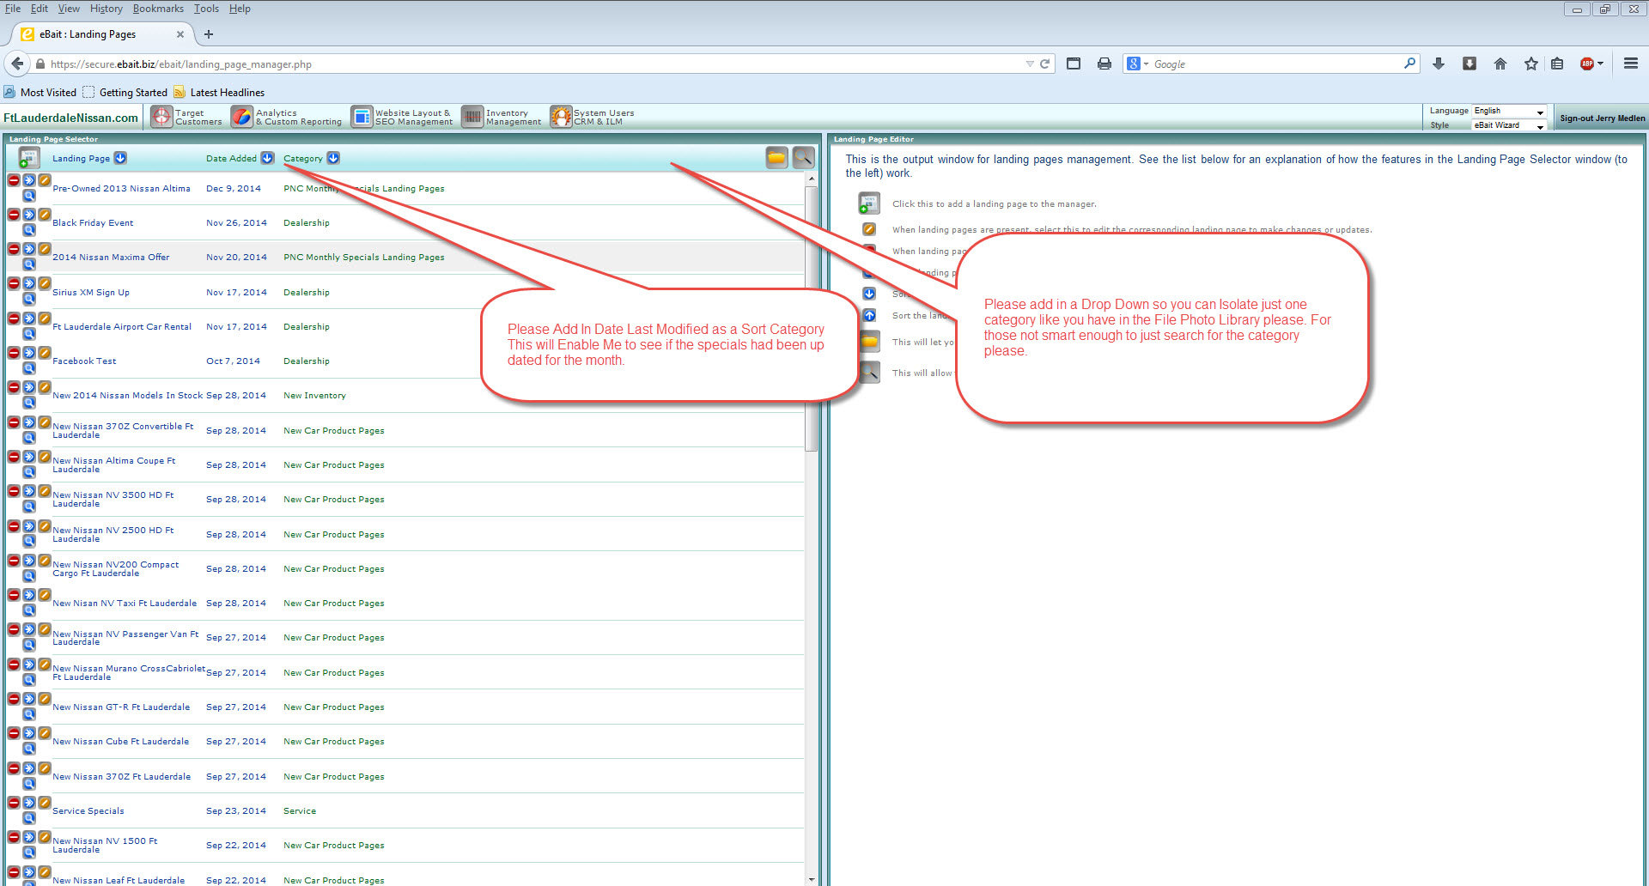Open the Edit menu
Image resolution: width=1649 pixels, height=886 pixels.
click(40, 9)
